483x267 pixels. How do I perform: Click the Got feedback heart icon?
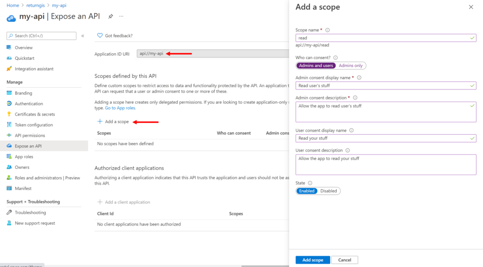click(x=100, y=36)
